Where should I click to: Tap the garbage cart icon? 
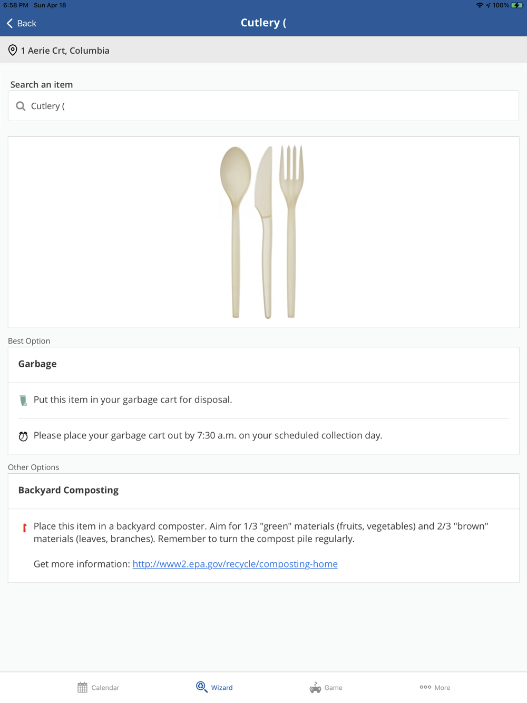tap(23, 401)
